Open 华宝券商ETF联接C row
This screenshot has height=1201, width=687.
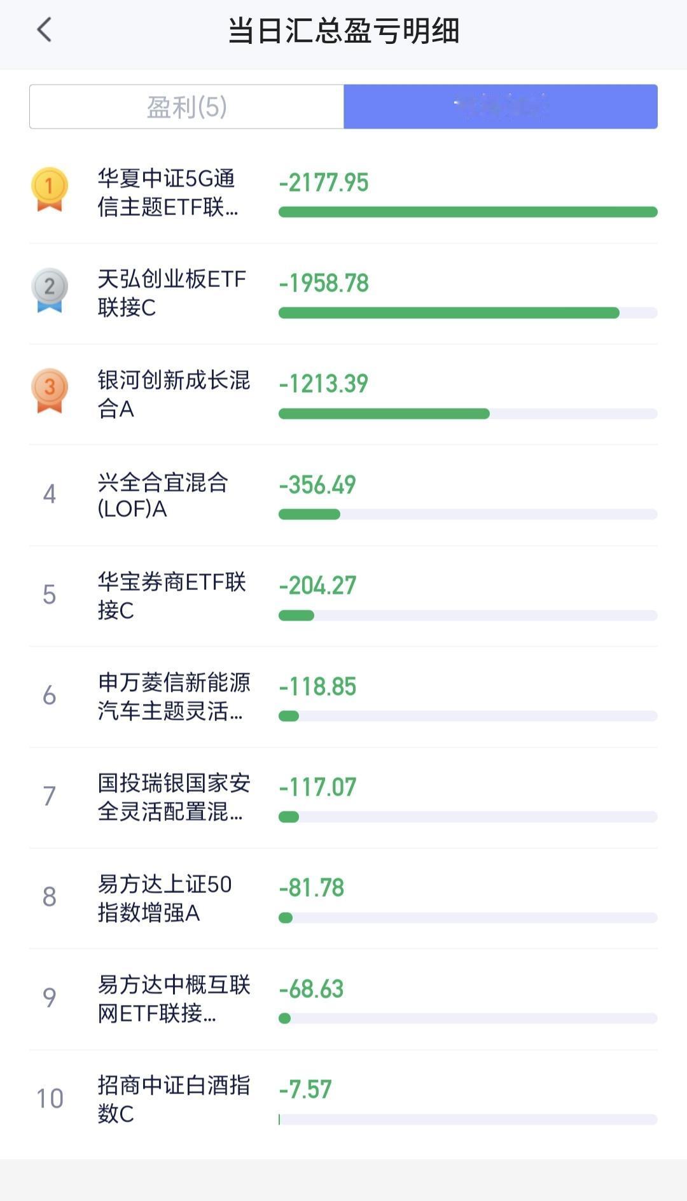pyautogui.click(x=343, y=596)
